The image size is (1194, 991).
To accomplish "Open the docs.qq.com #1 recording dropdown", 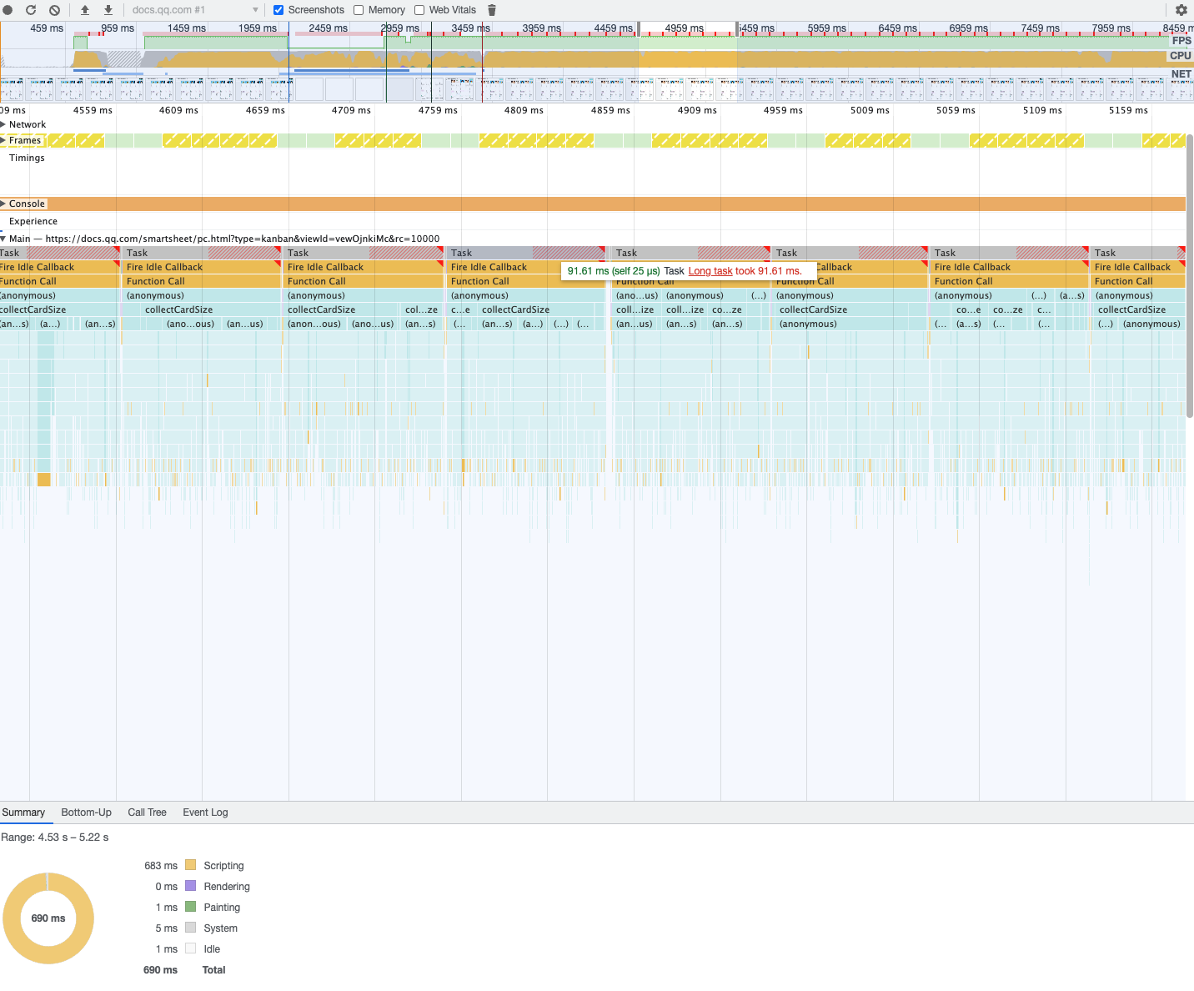I will point(195,10).
